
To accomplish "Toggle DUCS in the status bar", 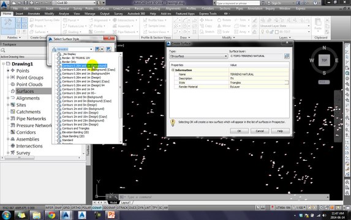I will [132, 208].
